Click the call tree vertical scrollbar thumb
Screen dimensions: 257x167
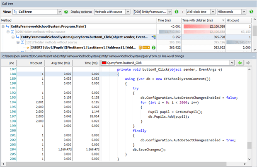tap(255, 31)
